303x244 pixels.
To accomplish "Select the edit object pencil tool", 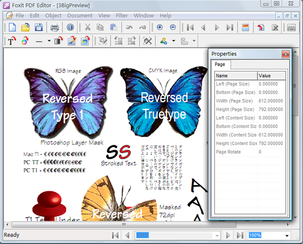I will click(x=72, y=41).
